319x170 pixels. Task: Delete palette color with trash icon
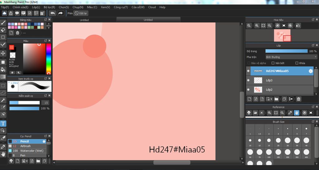tap(18, 33)
